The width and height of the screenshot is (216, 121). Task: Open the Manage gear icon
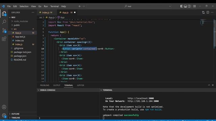4,116
